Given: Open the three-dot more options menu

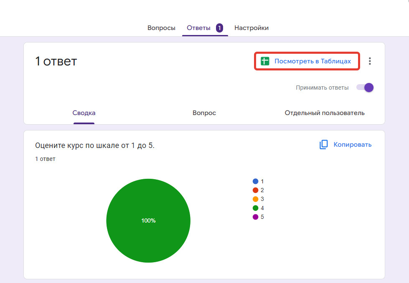Looking at the screenshot, I should pyautogui.click(x=370, y=61).
